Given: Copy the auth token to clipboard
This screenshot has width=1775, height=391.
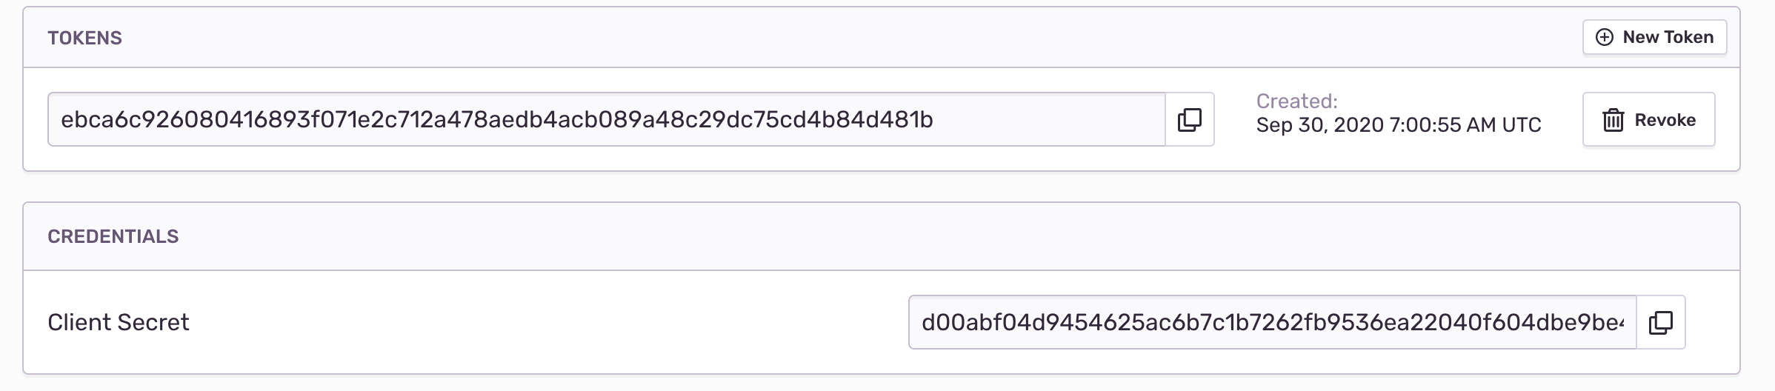Looking at the screenshot, I should 1190,119.
